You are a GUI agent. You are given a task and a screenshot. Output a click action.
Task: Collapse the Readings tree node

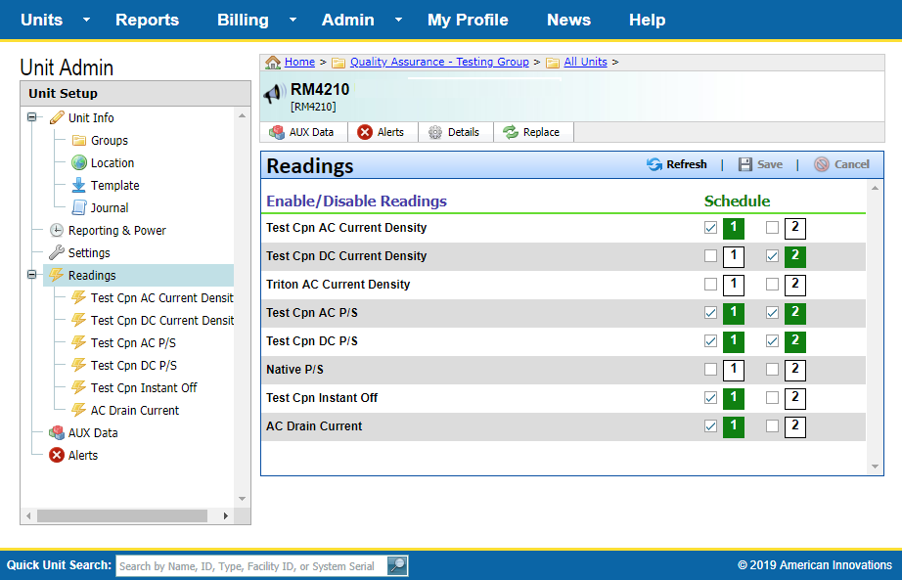coord(32,276)
